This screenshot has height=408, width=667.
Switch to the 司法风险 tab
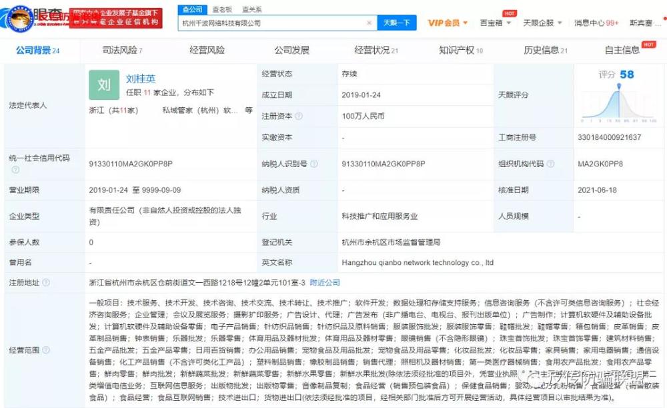[122, 50]
